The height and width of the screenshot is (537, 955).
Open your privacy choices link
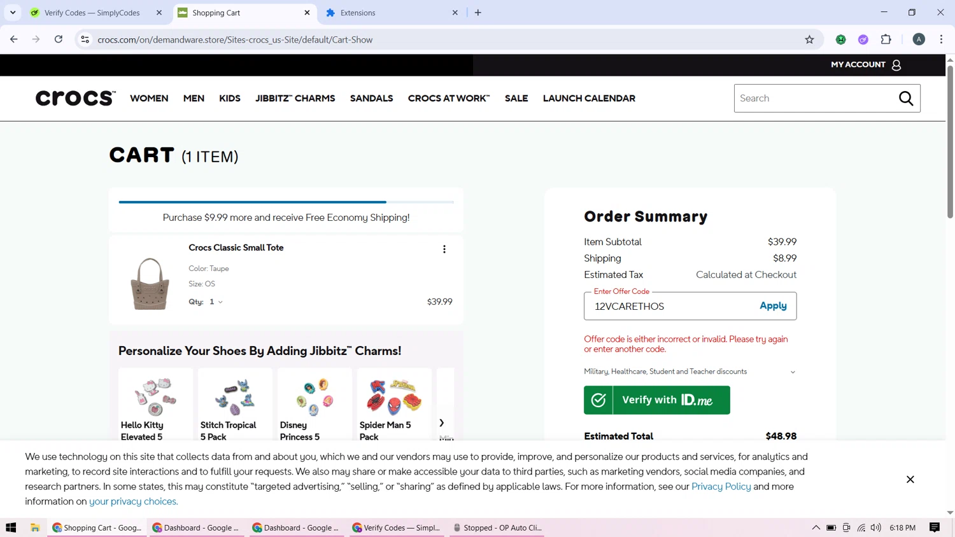(x=133, y=501)
